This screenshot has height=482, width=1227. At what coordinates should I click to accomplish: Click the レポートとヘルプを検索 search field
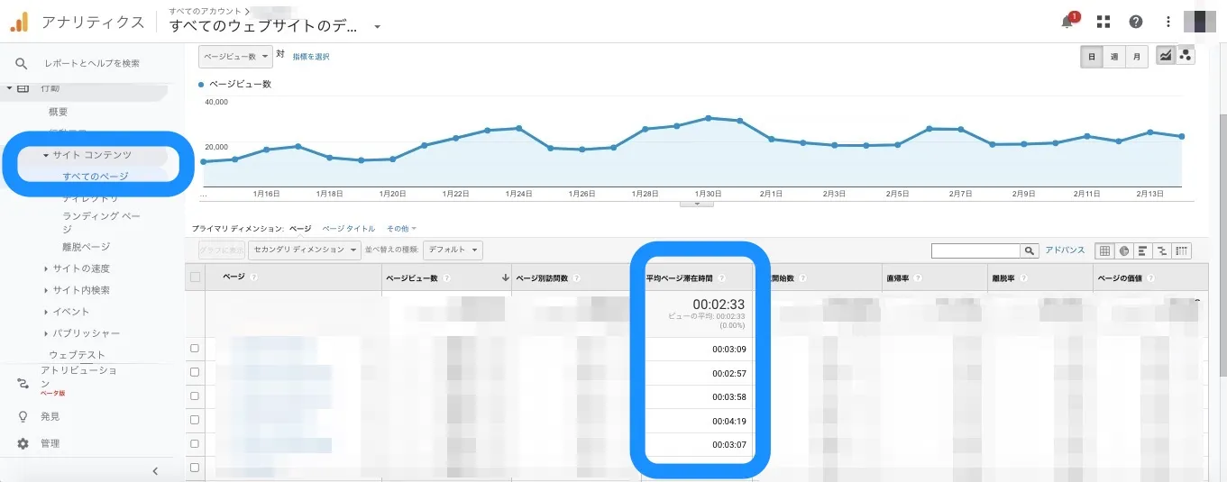92,63
